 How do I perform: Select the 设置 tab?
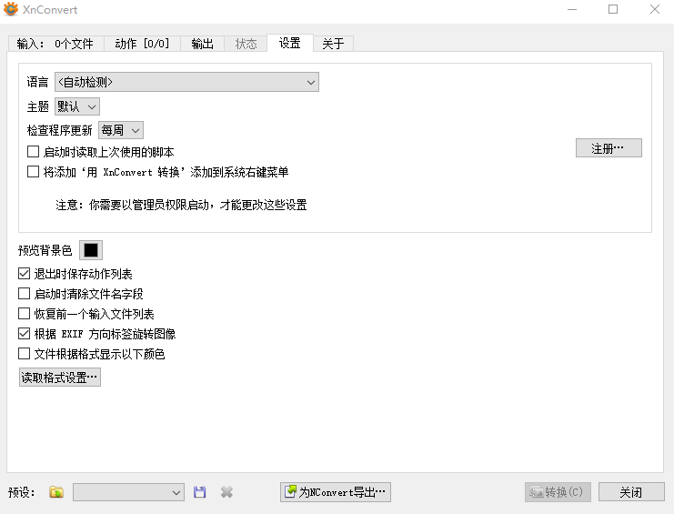point(290,43)
